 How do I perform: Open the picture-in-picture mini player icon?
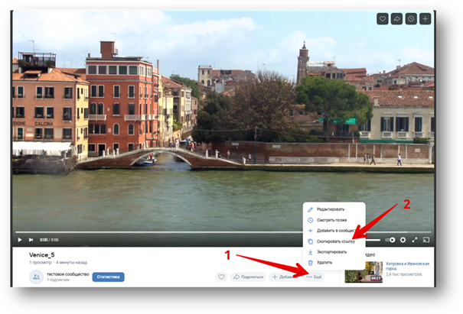tap(426, 240)
